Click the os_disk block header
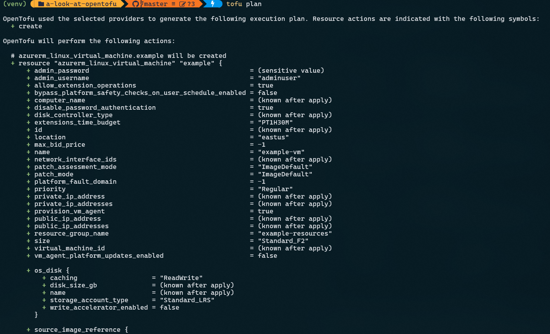The image size is (550, 334). click(48, 270)
